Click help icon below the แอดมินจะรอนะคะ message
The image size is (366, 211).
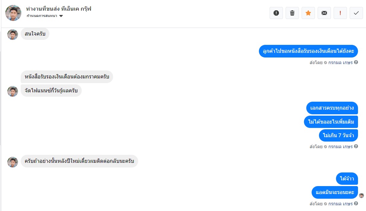(x=356, y=203)
